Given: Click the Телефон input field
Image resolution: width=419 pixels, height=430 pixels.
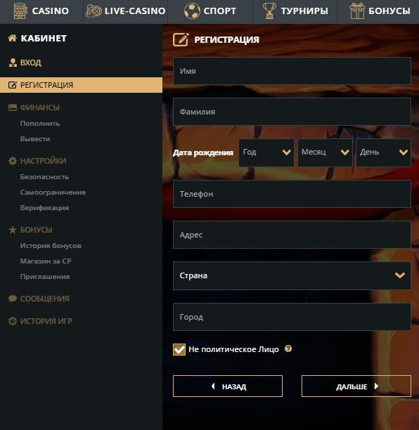Looking at the screenshot, I should (292, 194).
